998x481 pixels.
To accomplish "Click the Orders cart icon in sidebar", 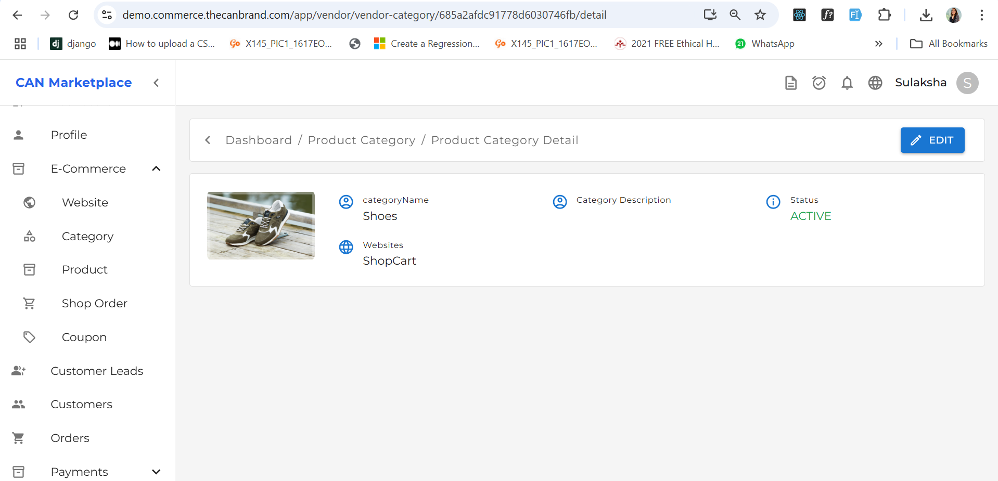I will coord(19,438).
